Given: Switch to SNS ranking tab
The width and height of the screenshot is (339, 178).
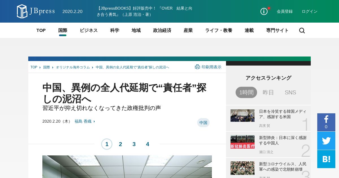Looking at the screenshot, I should pyautogui.click(x=290, y=92).
